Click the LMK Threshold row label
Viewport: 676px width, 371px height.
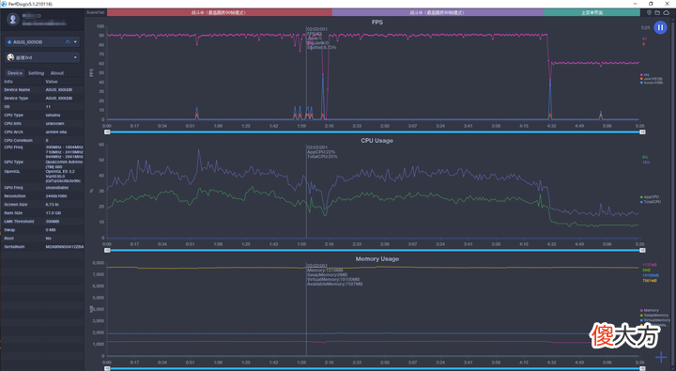click(x=19, y=222)
